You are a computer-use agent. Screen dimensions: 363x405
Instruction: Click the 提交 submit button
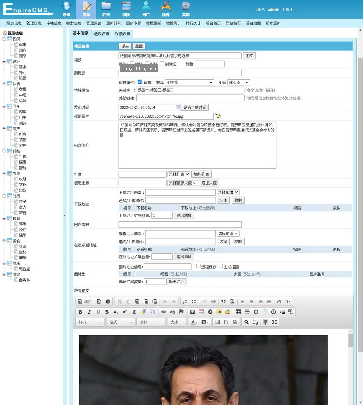tap(125, 46)
